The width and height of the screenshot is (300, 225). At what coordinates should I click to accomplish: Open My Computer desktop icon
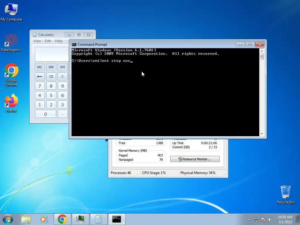click(11, 12)
